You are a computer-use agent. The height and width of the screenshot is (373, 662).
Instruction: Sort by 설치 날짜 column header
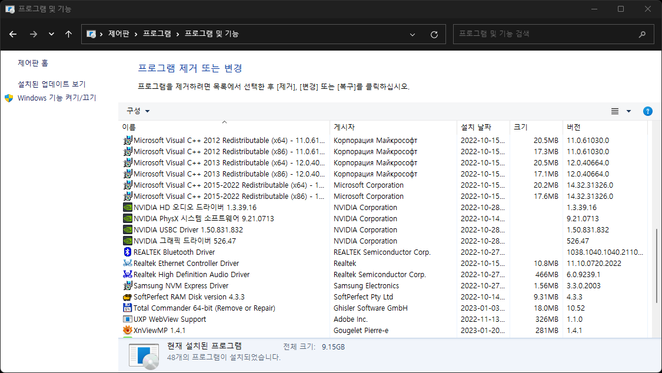click(x=483, y=127)
